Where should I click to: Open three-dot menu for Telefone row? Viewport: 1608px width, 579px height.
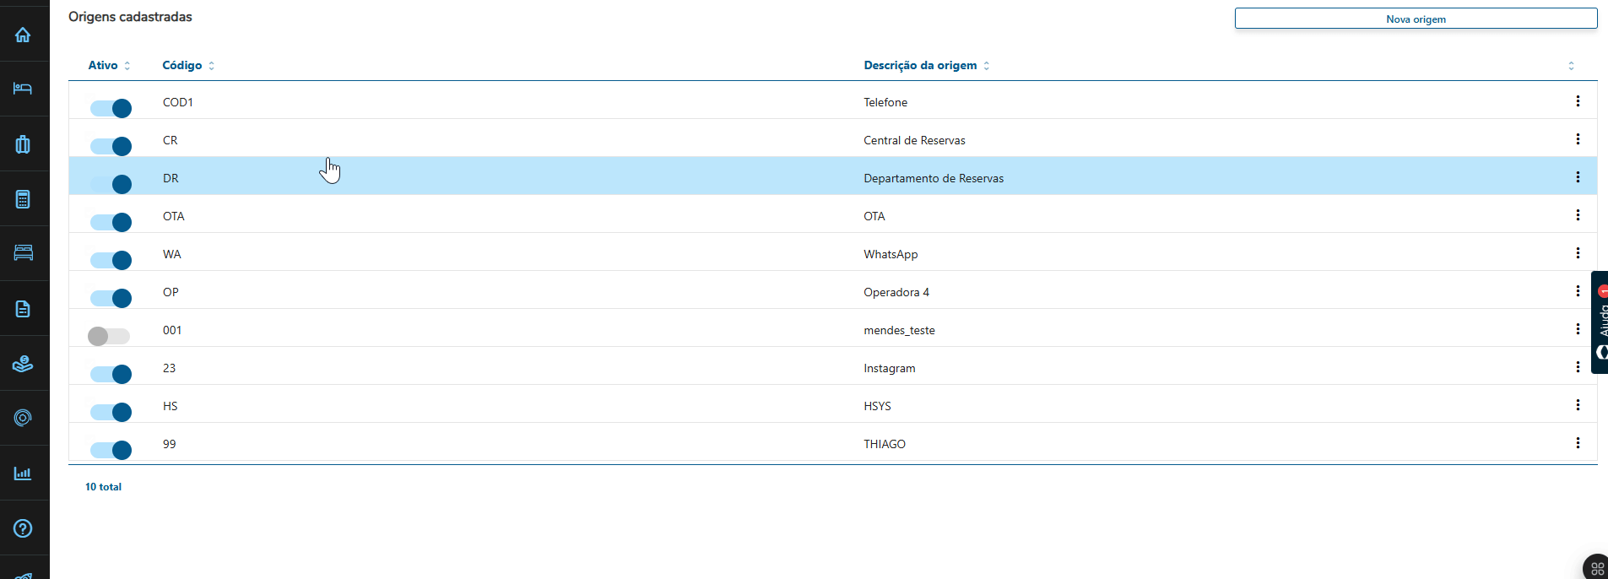tap(1578, 101)
